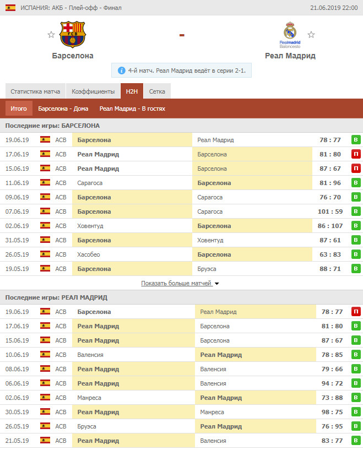Click the Реал Мадрид team name under crest
This screenshot has height=450, width=363.
290,56
